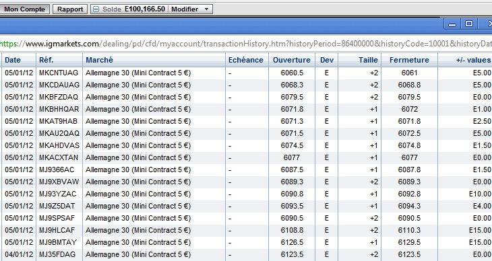Click opening price 6126.5

tap(292, 243)
